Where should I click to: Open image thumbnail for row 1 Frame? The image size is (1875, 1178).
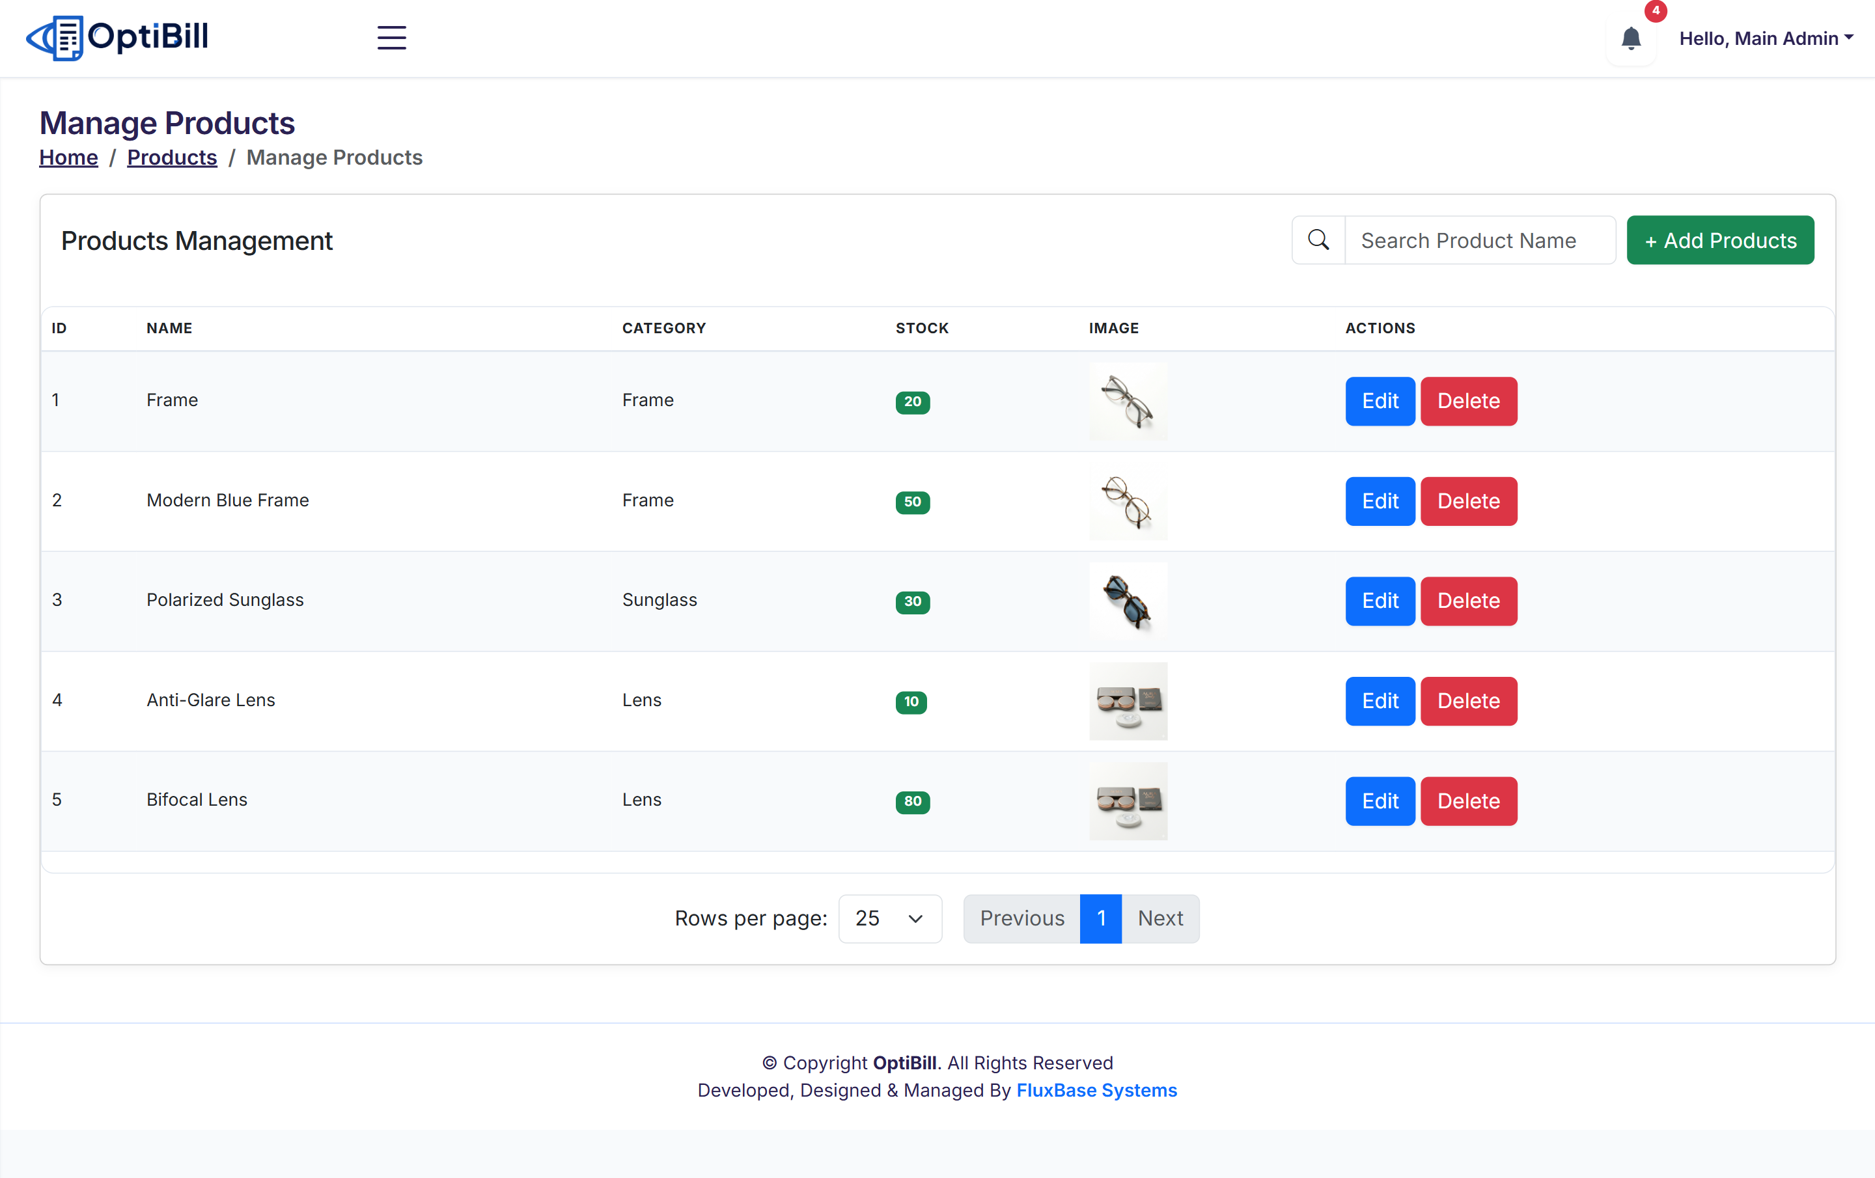pyautogui.click(x=1128, y=401)
